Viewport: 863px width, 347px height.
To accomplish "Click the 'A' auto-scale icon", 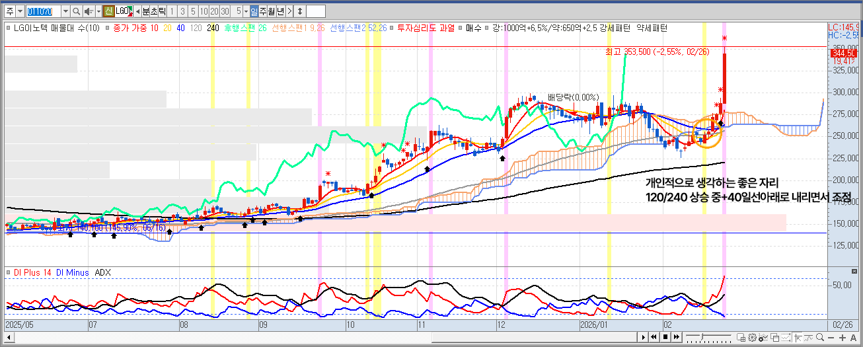I will 853,337.
